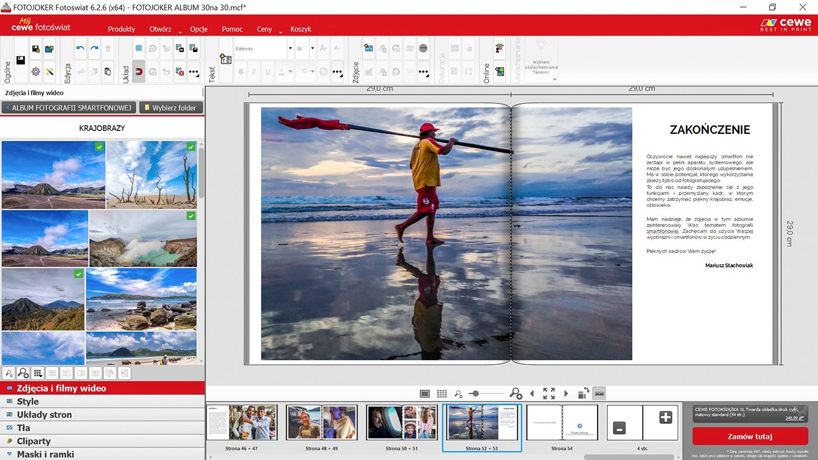This screenshot has width=818, height=460.
Task: Select the volcano landscape thumbnail with checkmark
Action: [x=53, y=175]
